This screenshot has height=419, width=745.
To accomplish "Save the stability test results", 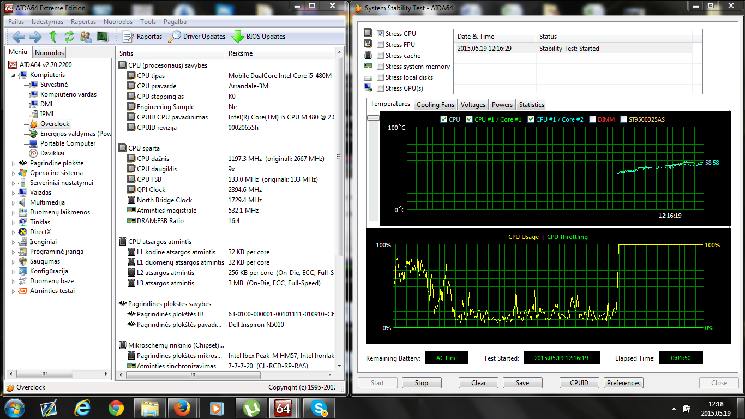I will point(522,383).
